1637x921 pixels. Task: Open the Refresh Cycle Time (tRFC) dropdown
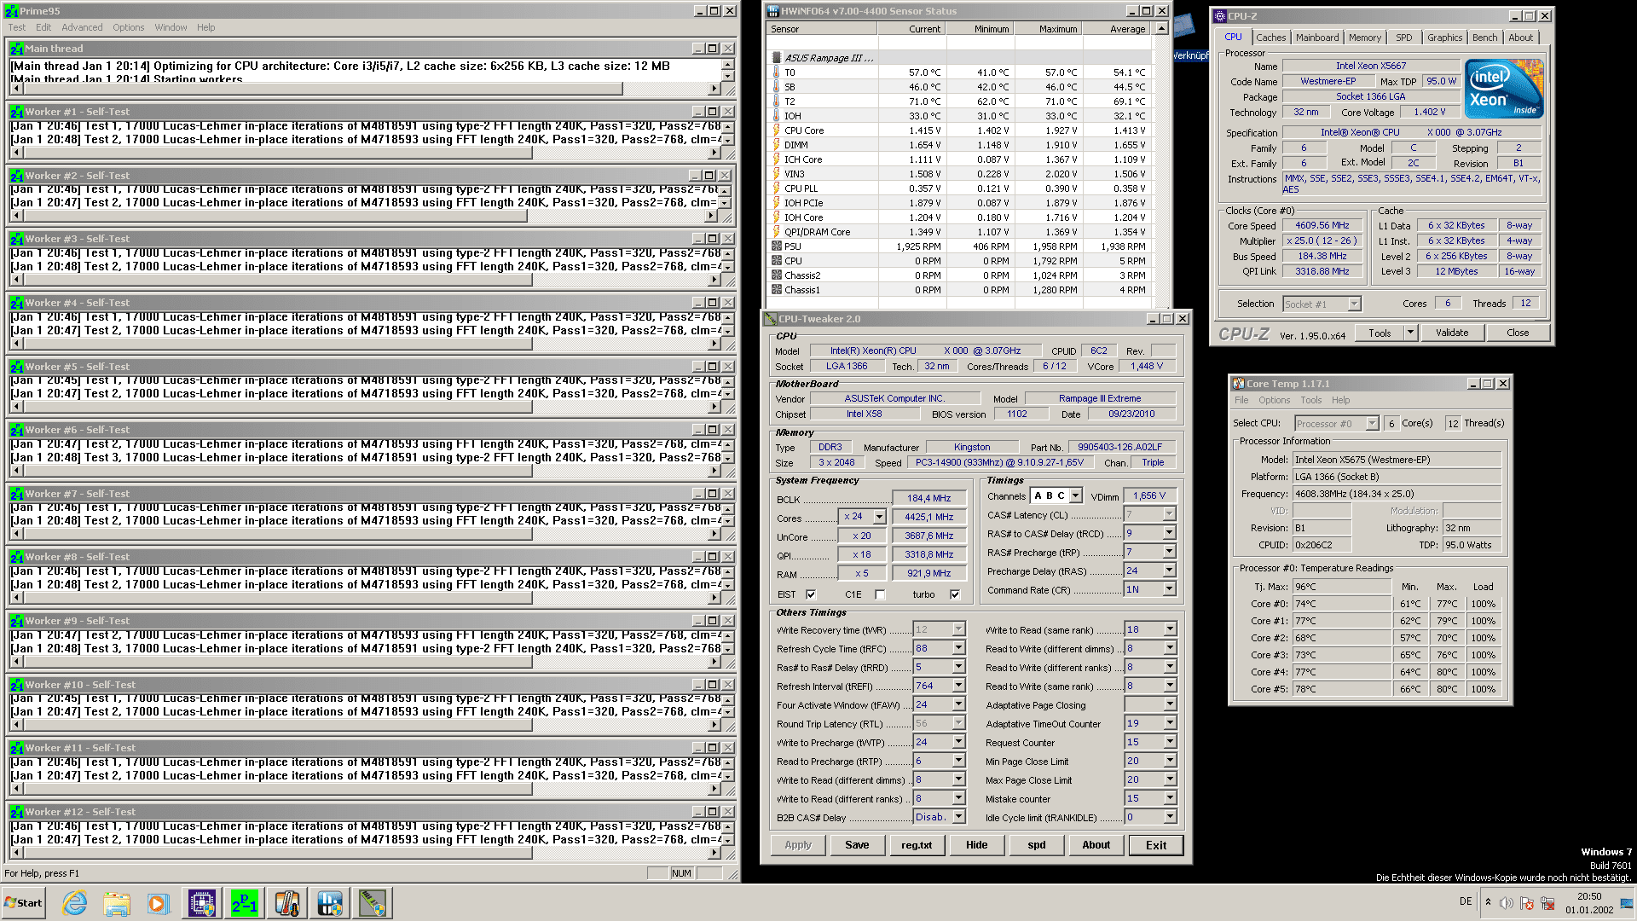coord(958,648)
